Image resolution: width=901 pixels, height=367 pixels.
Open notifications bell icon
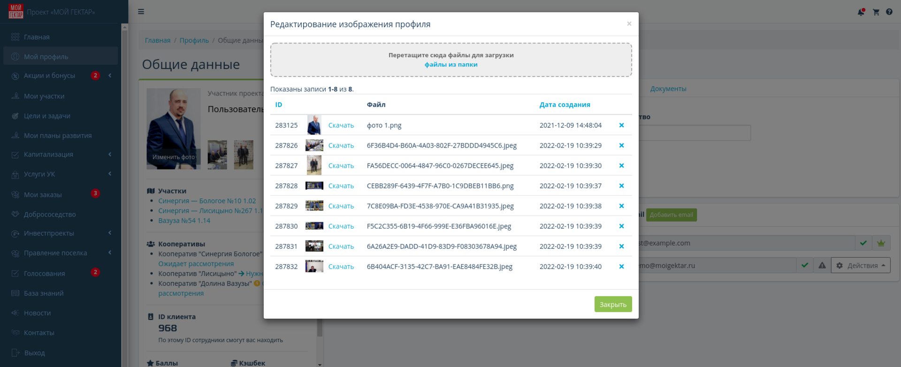(x=861, y=12)
